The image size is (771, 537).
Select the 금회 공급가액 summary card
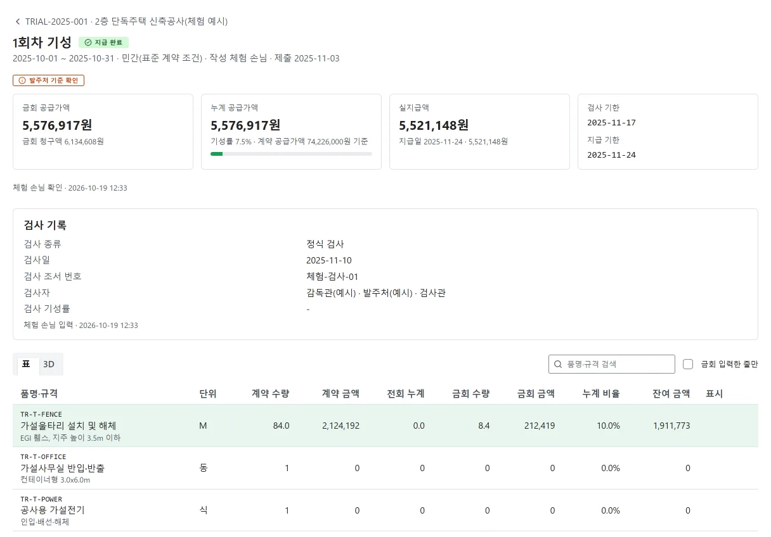pos(103,132)
